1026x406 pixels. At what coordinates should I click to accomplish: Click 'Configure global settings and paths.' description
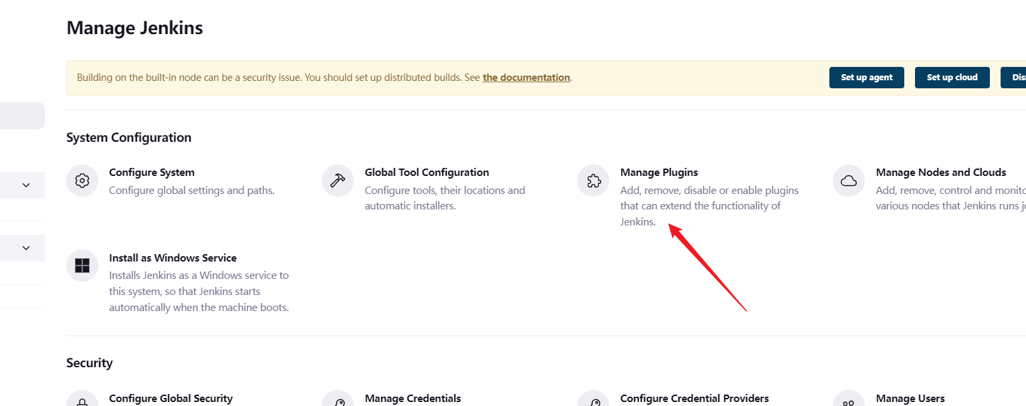(x=192, y=191)
